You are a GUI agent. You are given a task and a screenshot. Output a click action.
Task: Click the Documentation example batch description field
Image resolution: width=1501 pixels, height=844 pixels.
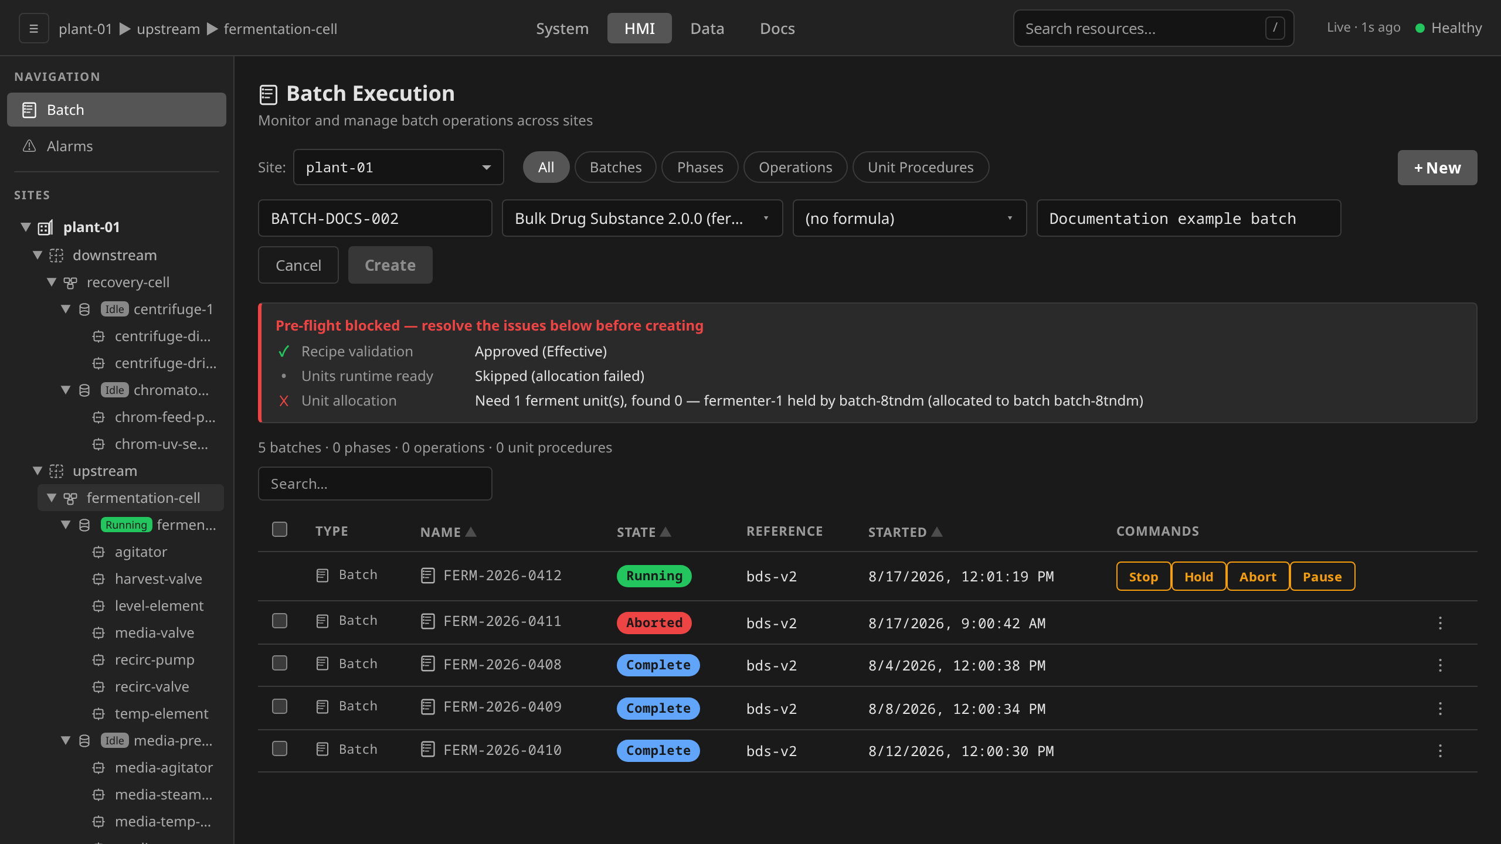tap(1188, 218)
